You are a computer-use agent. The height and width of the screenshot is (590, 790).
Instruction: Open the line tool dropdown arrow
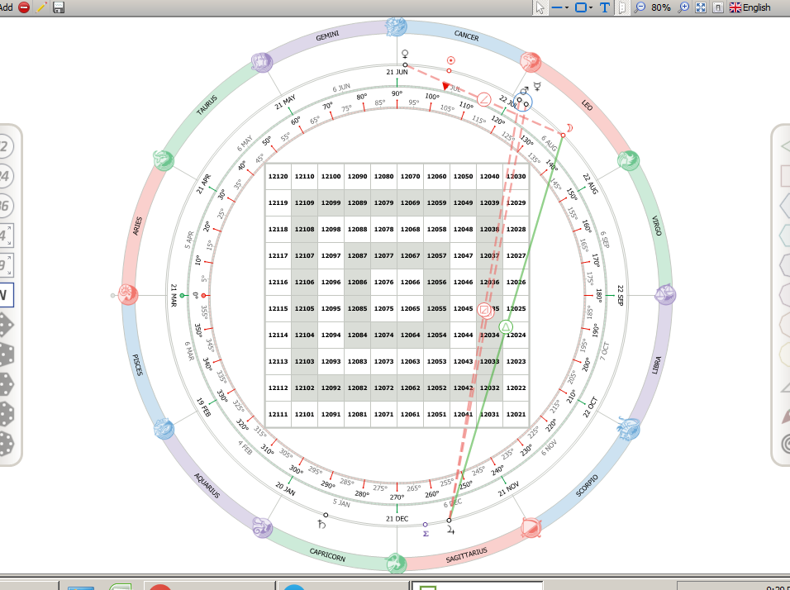point(568,7)
